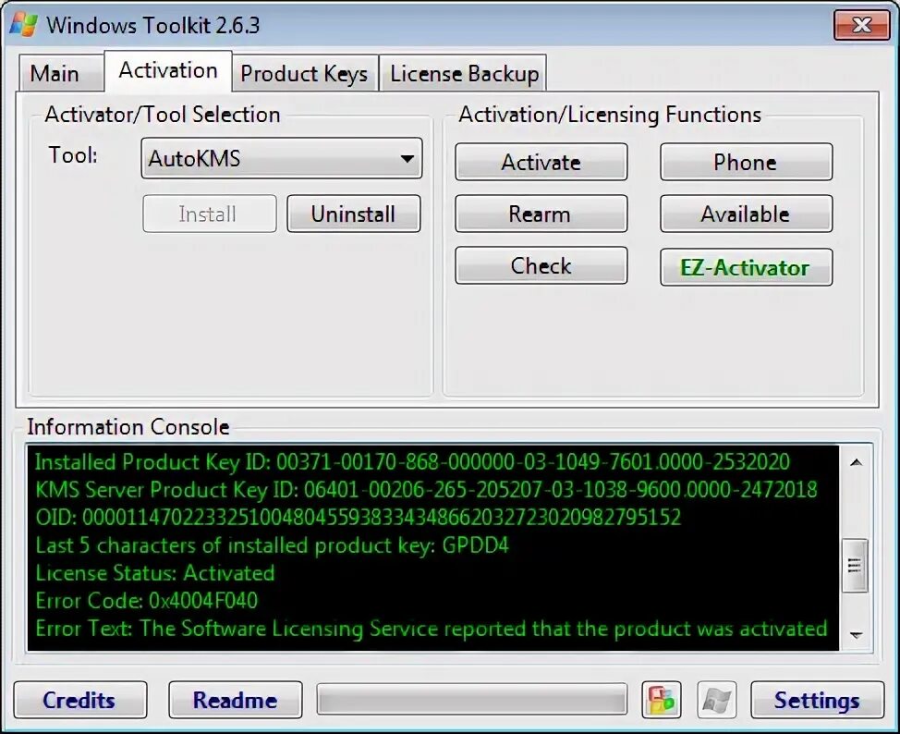
Task: Click the console scrollbar thumb
Action: (855, 566)
